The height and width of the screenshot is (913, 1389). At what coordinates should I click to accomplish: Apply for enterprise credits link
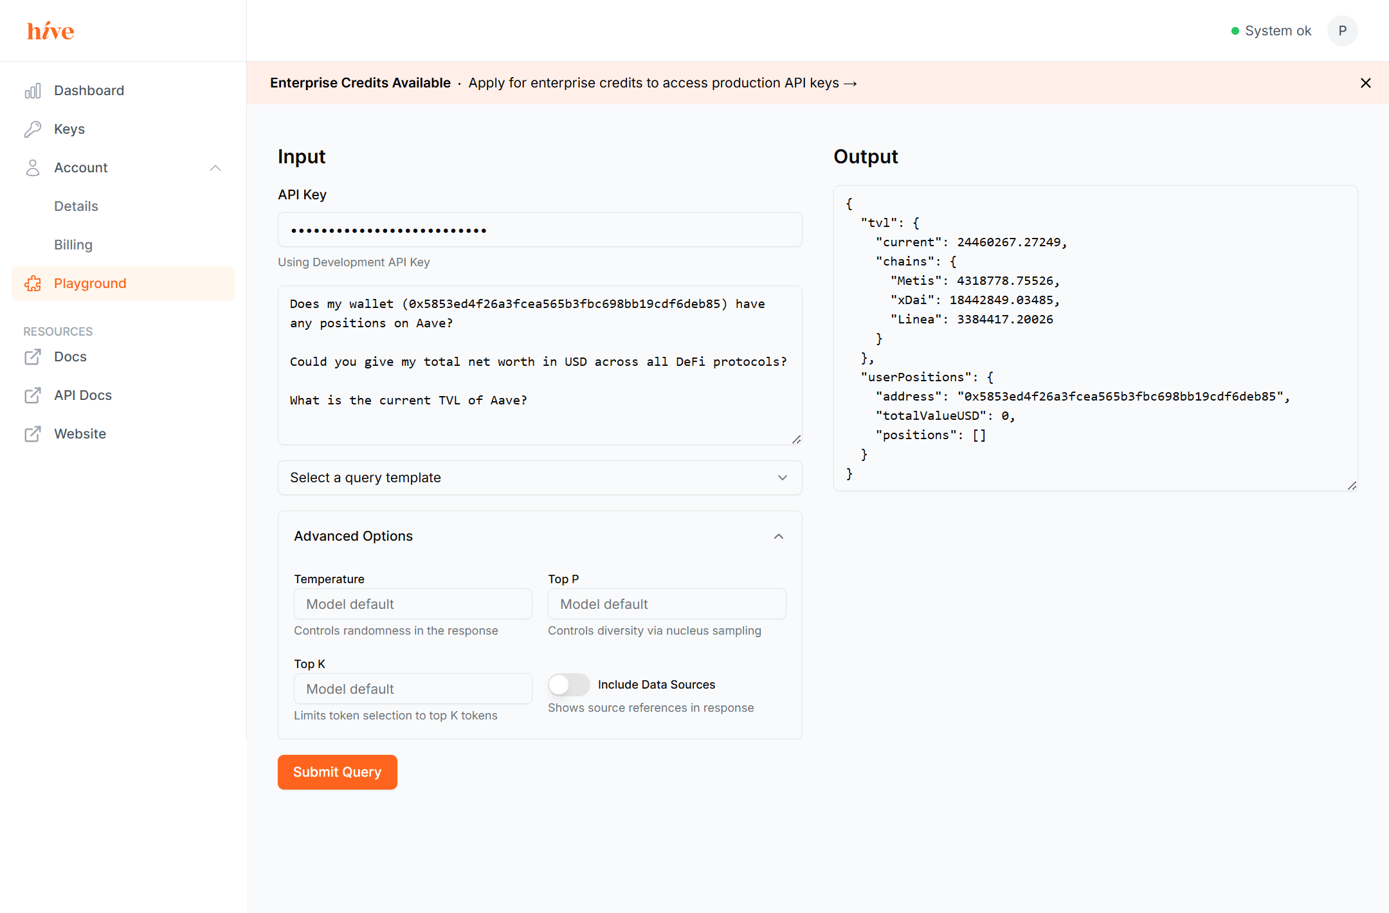662,83
